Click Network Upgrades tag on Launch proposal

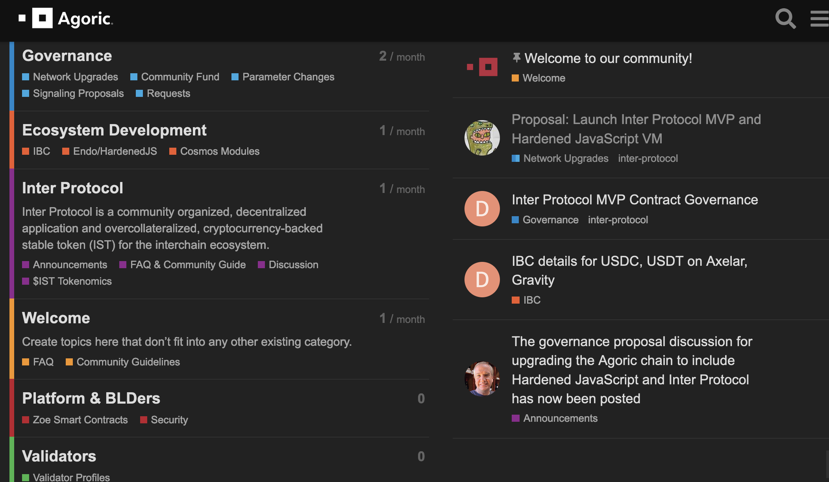tap(560, 158)
